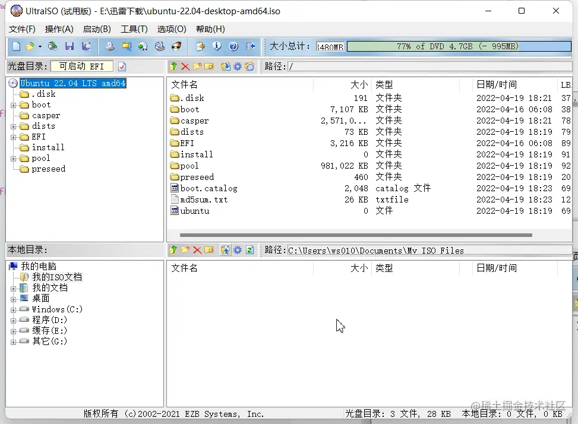Click the Open CD/DVD toolbar icon
The height and width of the screenshot is (424, 578).
(x=53, y=46)
